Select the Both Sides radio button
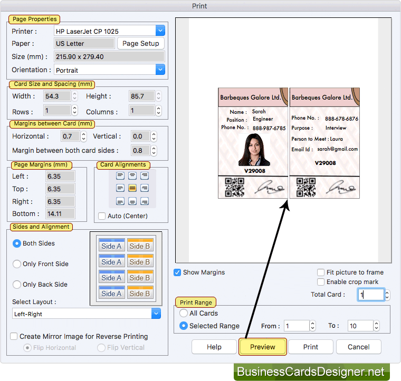 coord(17,243)
